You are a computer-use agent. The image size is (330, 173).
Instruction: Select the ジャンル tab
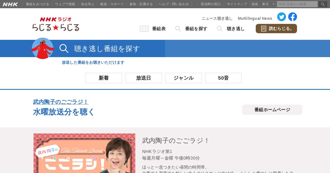183,78
